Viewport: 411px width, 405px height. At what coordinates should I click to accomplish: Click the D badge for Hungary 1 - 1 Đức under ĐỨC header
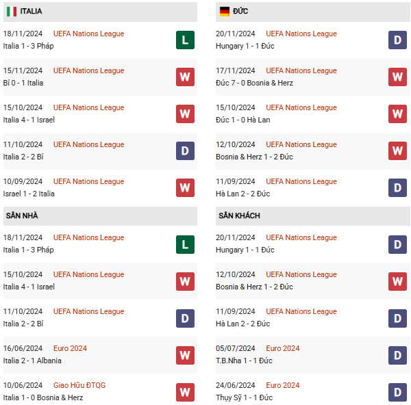[x=397, y=40]
